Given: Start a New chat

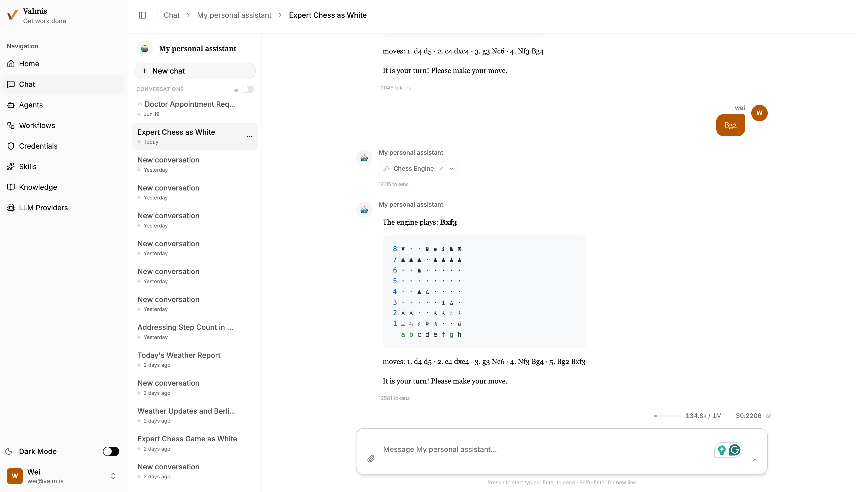Looking at the screenshot, I should tap(195, 71).
